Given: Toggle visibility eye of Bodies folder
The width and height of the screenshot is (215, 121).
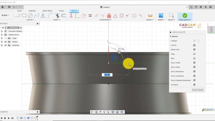Looking at the screenshot, I should 5,42.
